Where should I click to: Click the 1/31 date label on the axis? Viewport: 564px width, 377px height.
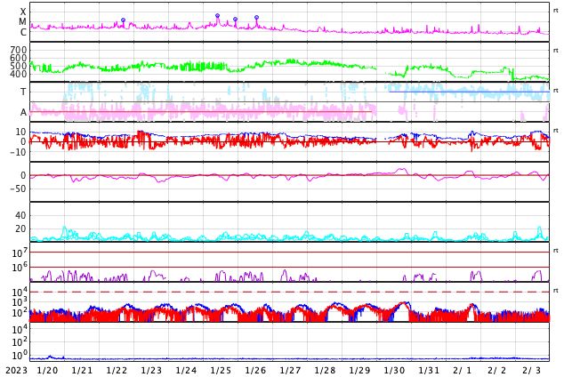coord(429,371)
